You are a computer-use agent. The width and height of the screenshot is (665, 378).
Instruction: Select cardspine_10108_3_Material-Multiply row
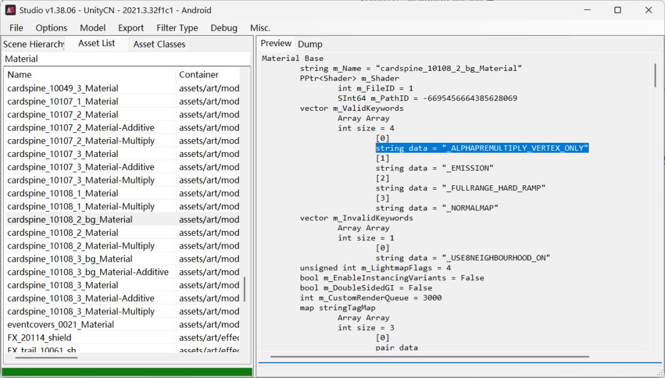click(122, 312)
